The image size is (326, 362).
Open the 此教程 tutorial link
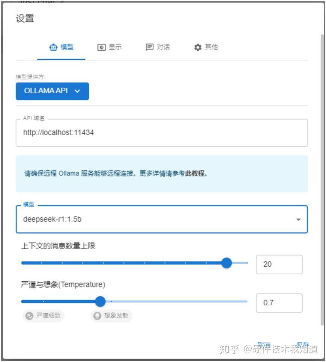coord(196,173)
